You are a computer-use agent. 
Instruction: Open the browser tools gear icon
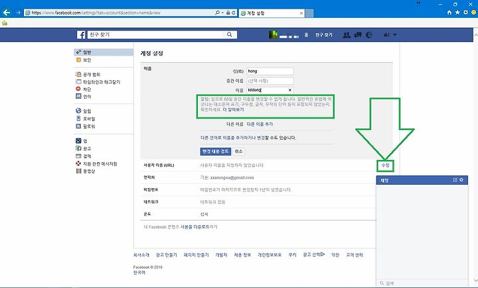(465, 13)
